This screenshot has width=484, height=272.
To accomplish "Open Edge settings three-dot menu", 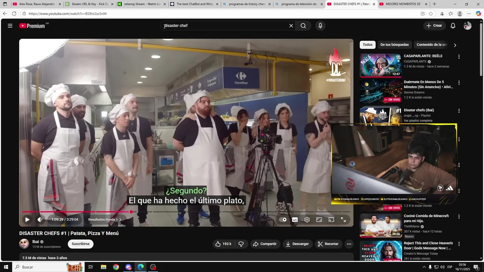I will (x=469, y=14).
